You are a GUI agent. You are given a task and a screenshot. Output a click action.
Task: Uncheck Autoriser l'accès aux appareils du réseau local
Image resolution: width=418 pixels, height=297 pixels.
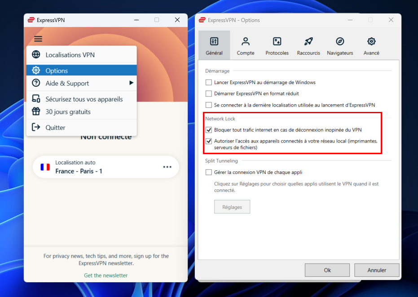tap(209, 141)
